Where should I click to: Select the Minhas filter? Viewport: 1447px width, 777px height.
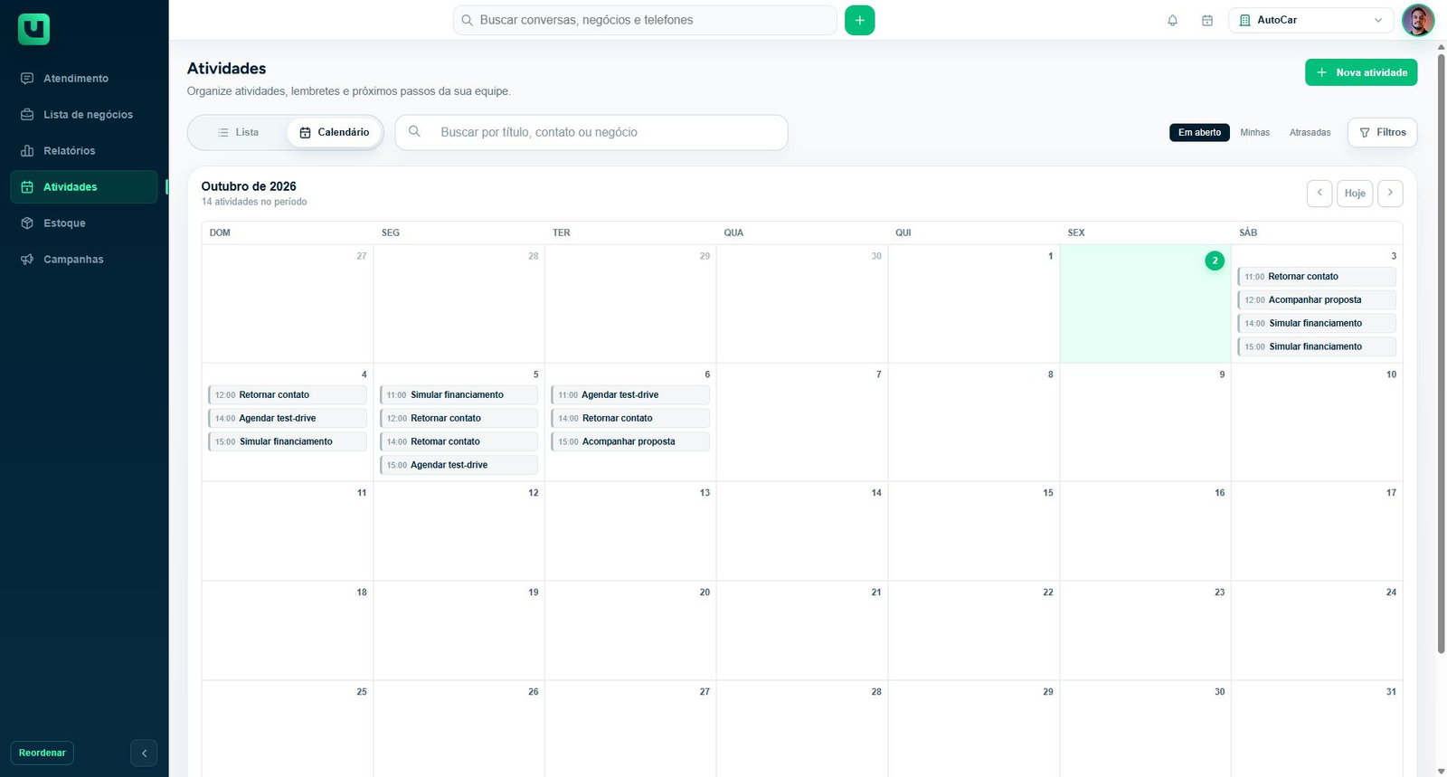pos(1254,132)
